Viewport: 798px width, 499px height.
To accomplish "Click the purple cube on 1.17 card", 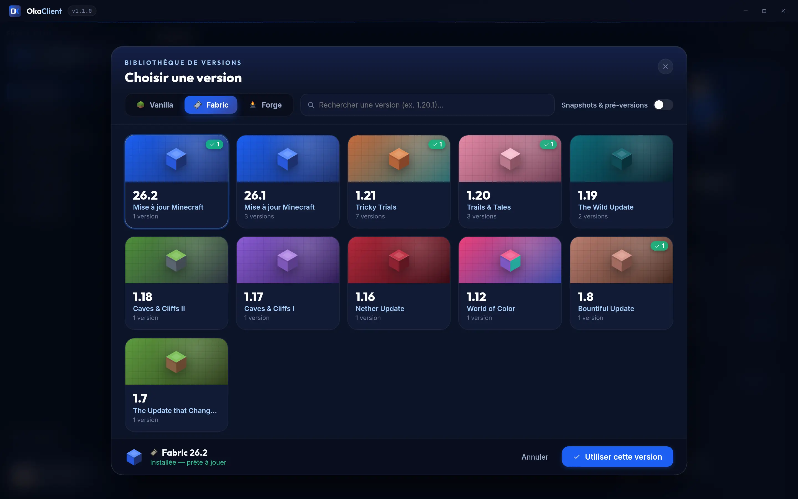I will coord(288,260).
